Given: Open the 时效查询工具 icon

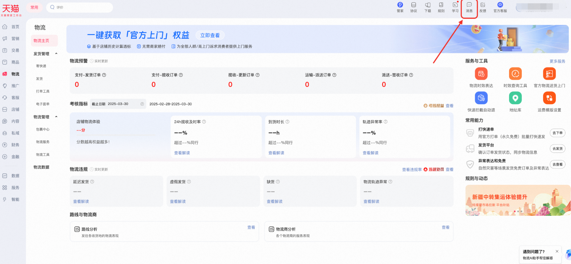Looking at the screenshot, I should (x=515, y=74).
